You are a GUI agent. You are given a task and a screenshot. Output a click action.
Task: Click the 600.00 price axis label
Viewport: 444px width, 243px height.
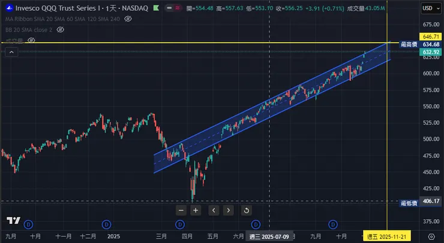click(x=431, y=74)
